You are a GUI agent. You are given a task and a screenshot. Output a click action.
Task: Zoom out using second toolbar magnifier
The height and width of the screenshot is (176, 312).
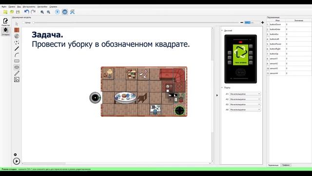click(x=48, y=12)
